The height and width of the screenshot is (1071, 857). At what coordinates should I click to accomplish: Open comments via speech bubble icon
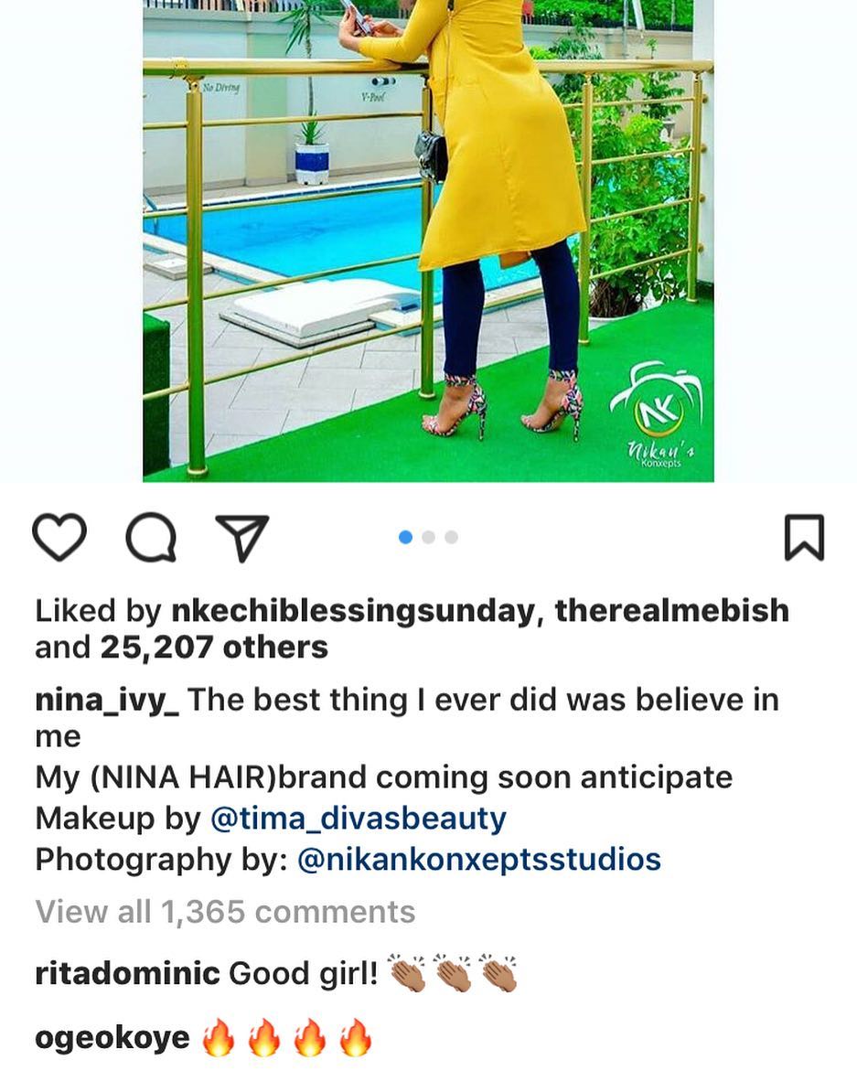[x=151, y=538]
